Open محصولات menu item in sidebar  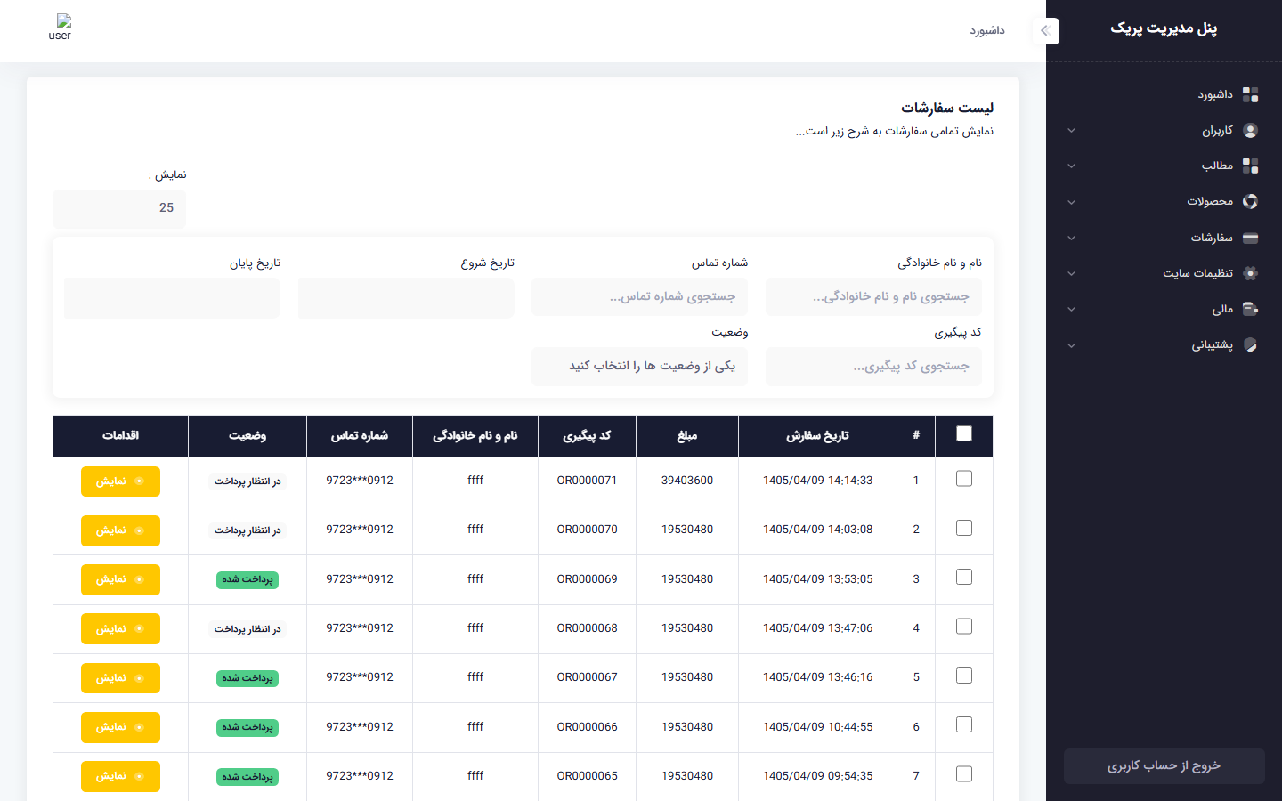tap(1164, 201)
